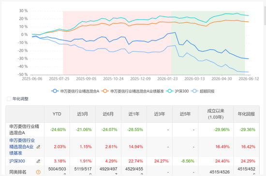Click the 近6月 column header
The height and width of the screenshot is (176, 266).
click(x=108, y=114)
